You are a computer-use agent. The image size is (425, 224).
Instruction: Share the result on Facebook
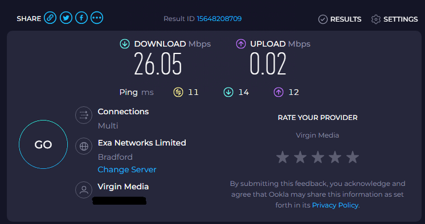coord(81,18)
